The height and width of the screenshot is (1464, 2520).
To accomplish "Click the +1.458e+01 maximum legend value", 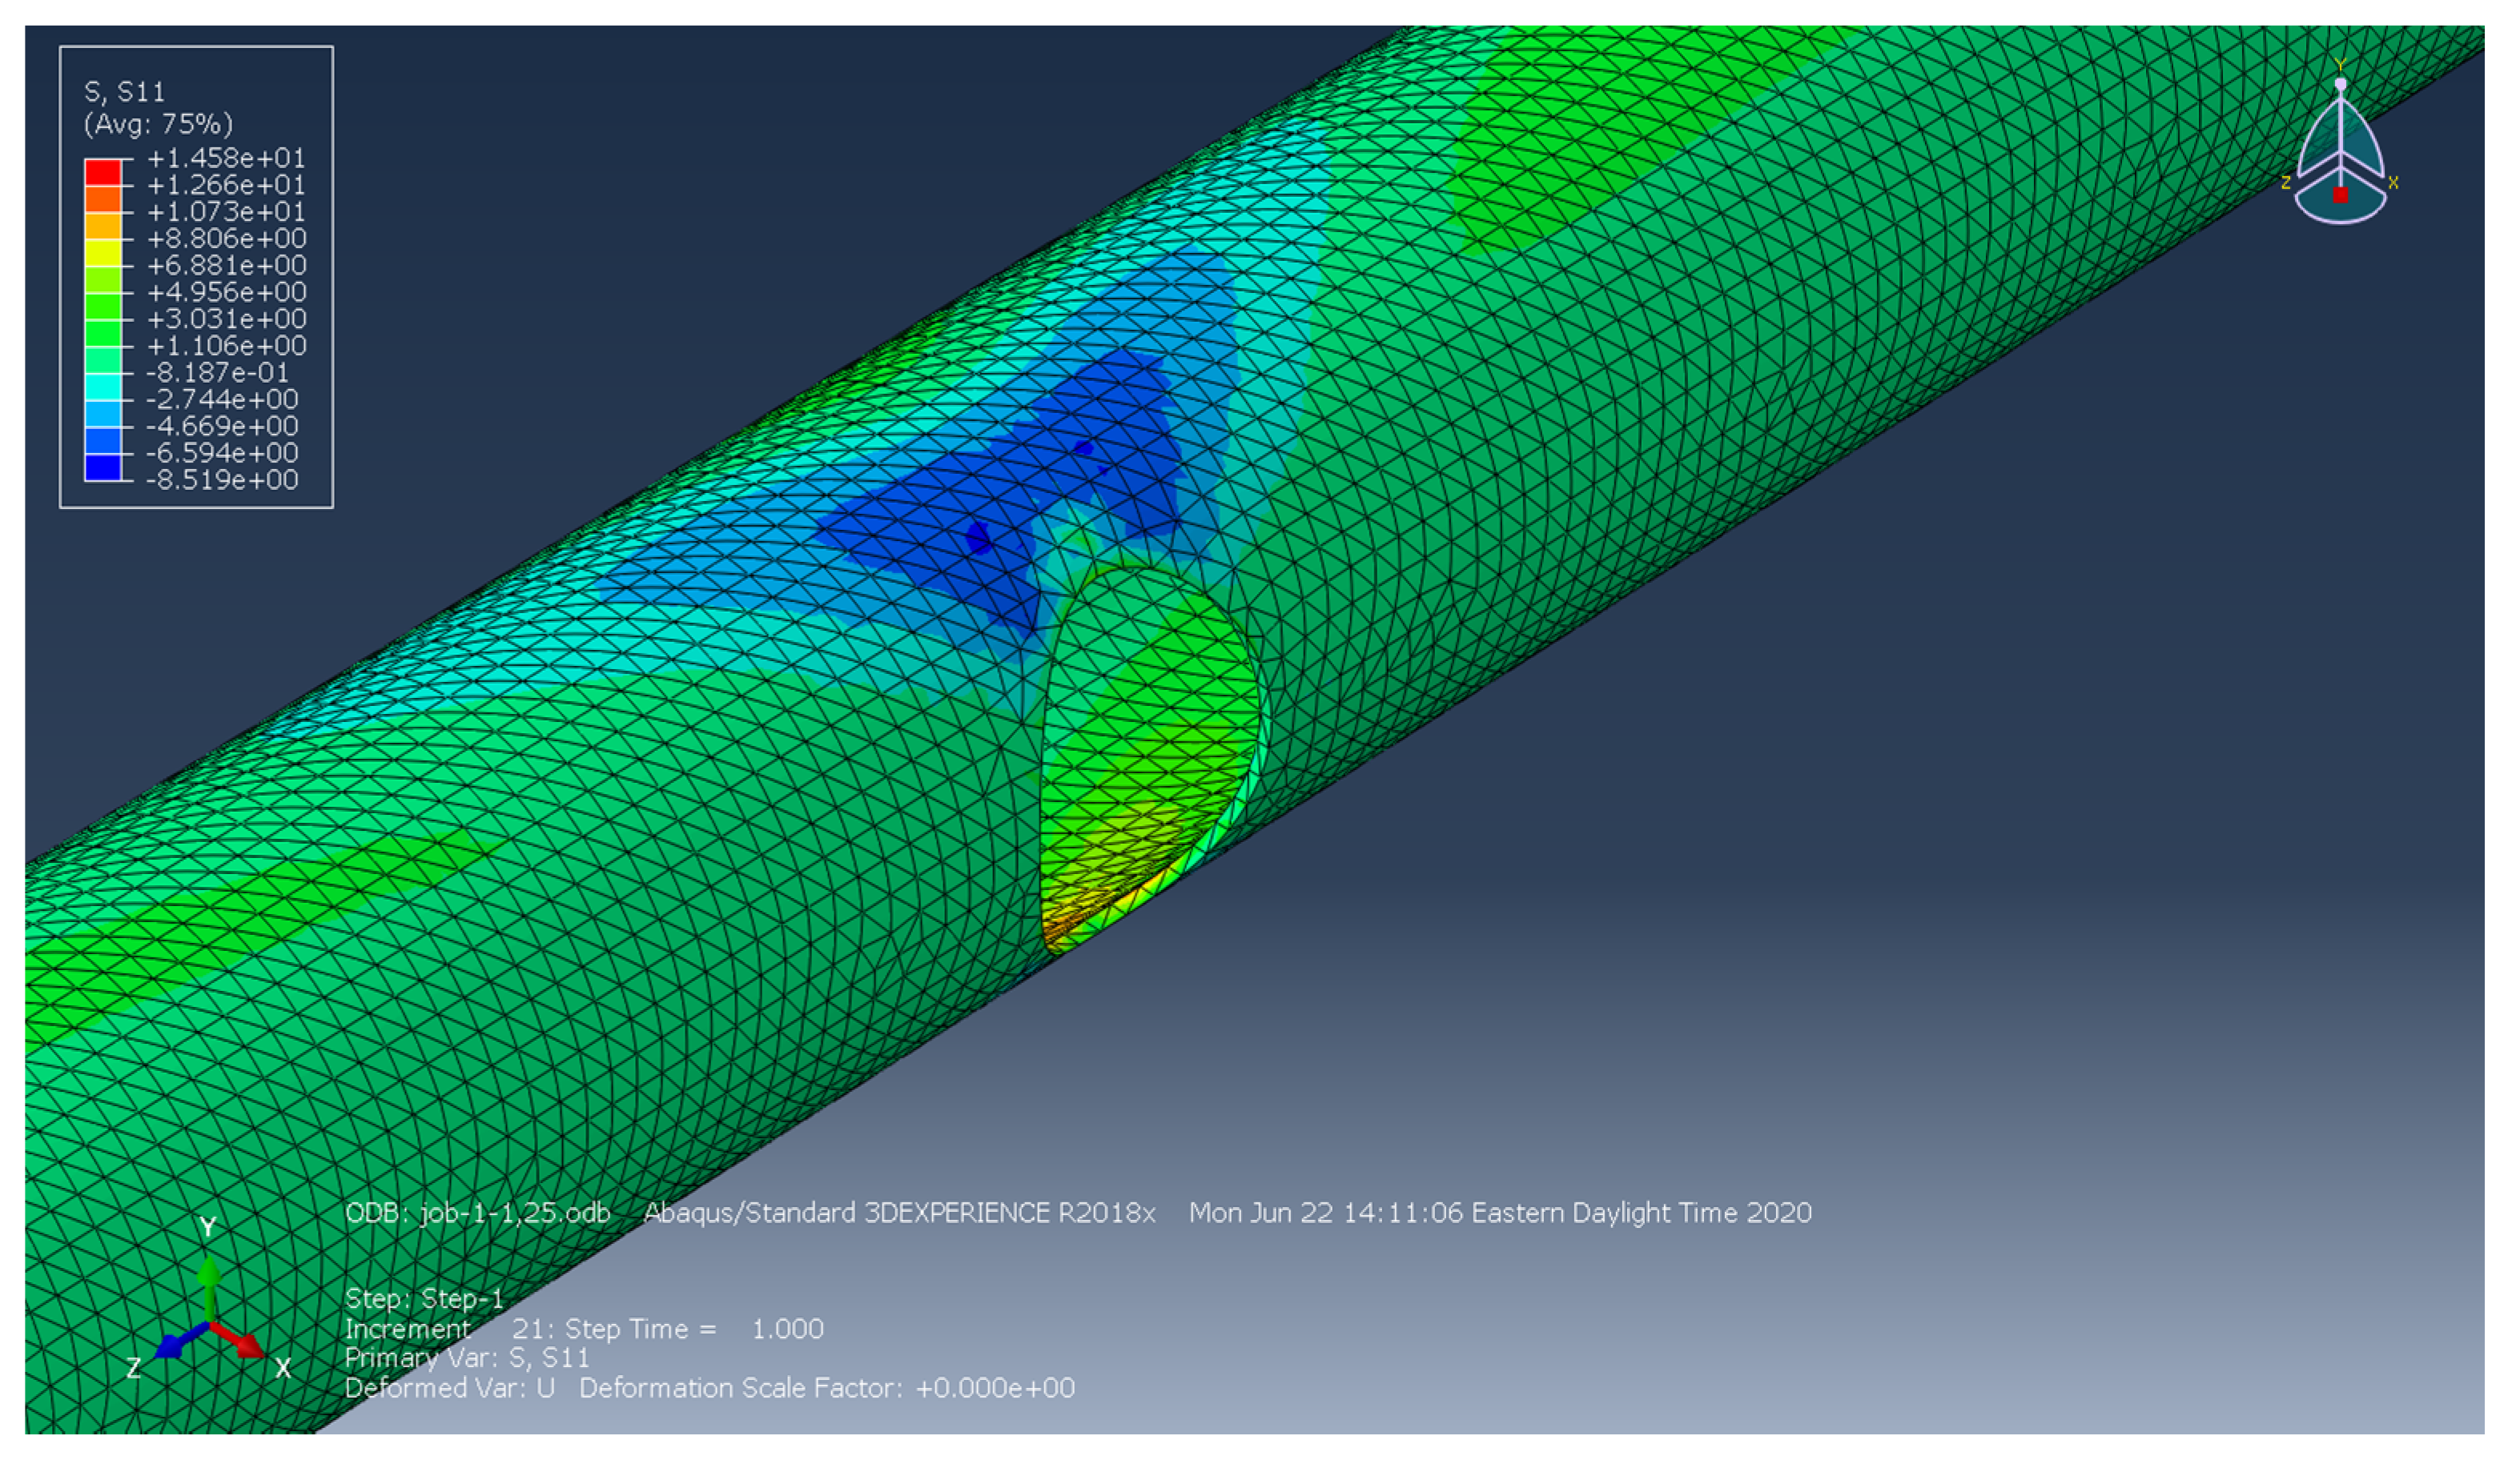I will click(x=226, y=158).
